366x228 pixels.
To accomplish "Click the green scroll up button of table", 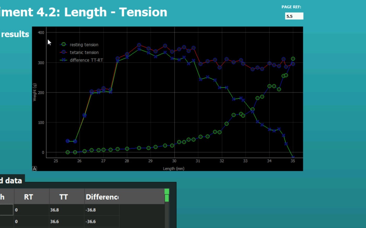I will 167,192.
